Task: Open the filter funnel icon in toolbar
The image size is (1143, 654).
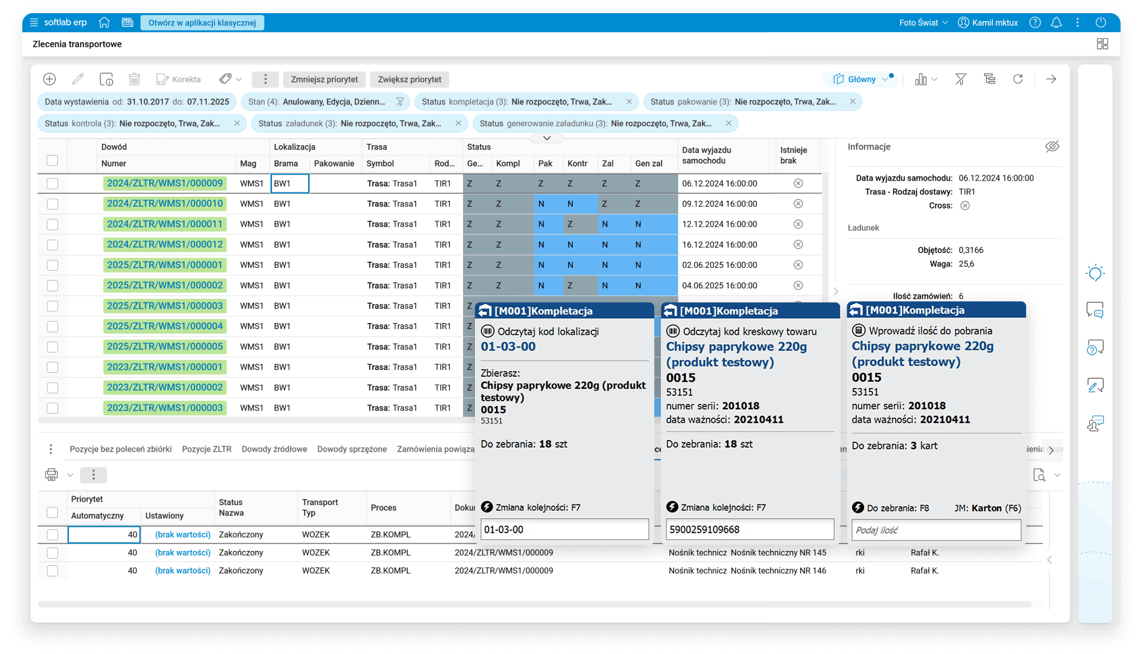Action: [960, 79]
